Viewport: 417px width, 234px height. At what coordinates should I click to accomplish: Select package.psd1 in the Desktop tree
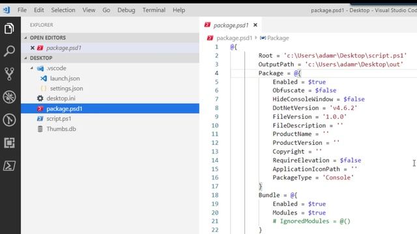coord(110,109)
